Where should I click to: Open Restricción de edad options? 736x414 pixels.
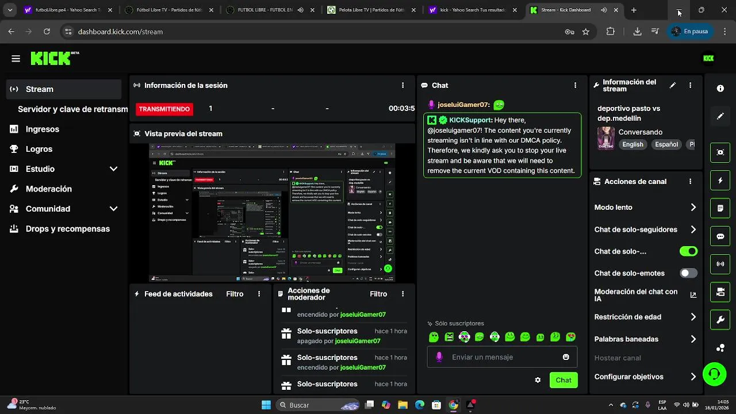[645, 317]
